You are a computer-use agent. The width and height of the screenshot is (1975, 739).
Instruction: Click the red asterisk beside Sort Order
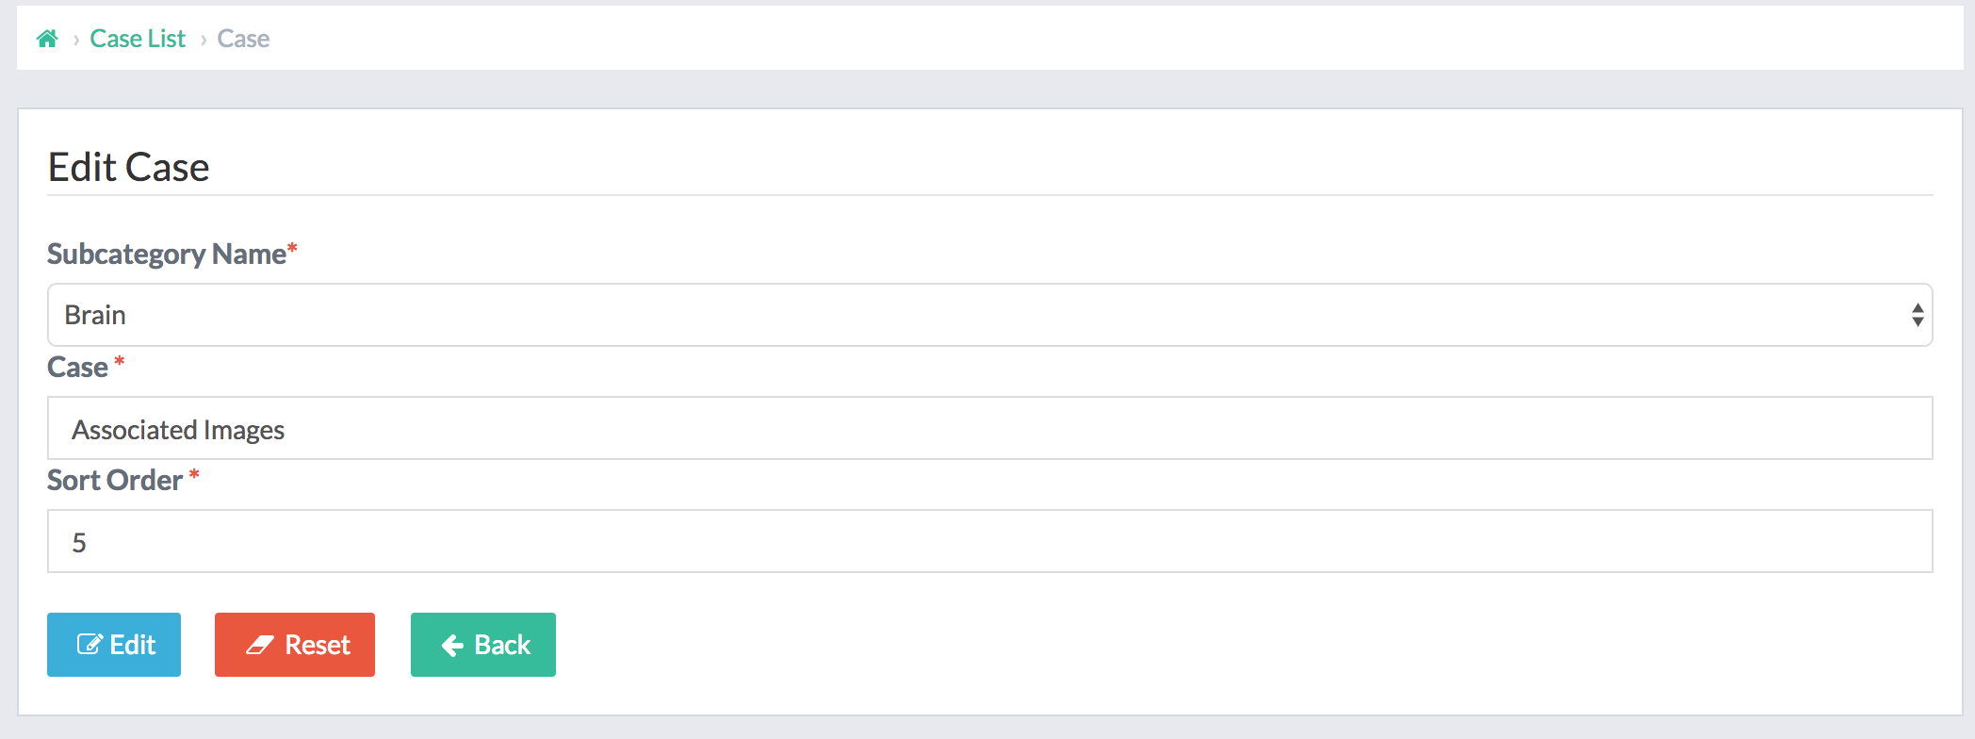click(194, 474)
